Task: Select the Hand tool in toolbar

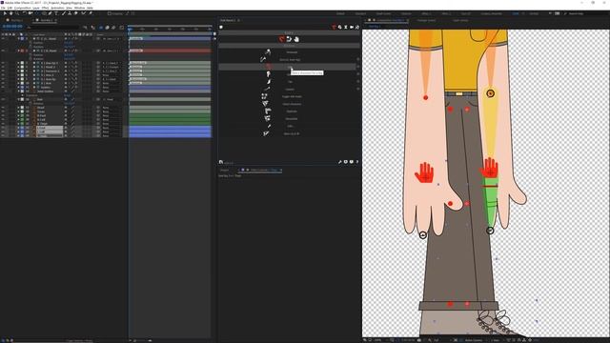Action: [10, 13]
